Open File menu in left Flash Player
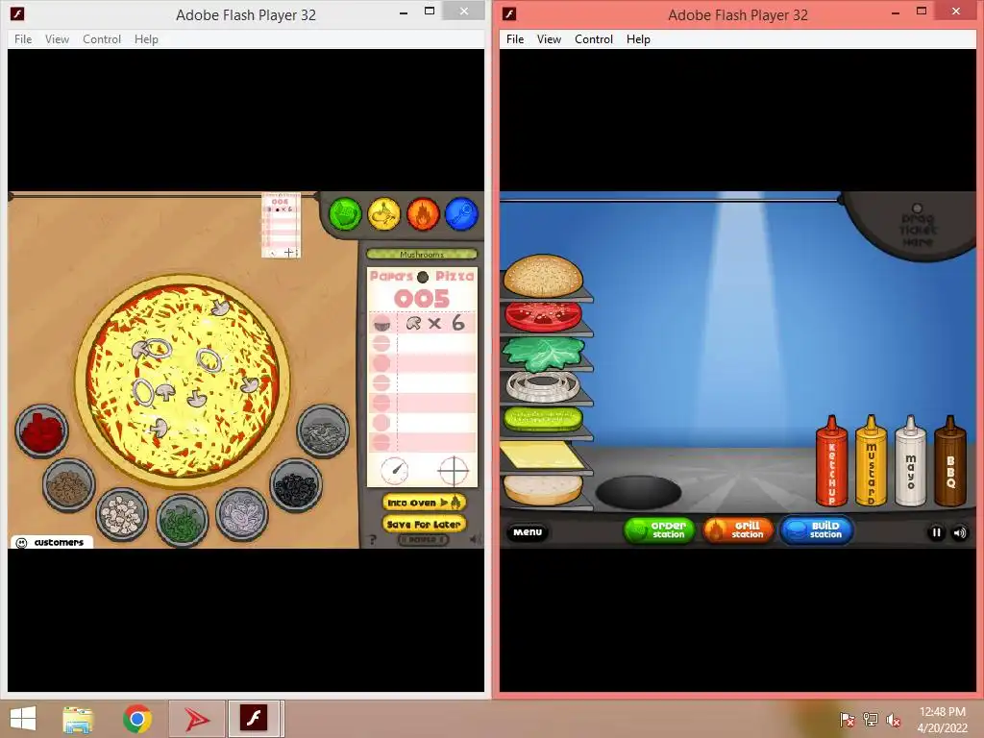Screen dimensions: 984x738 pos(23,38)
